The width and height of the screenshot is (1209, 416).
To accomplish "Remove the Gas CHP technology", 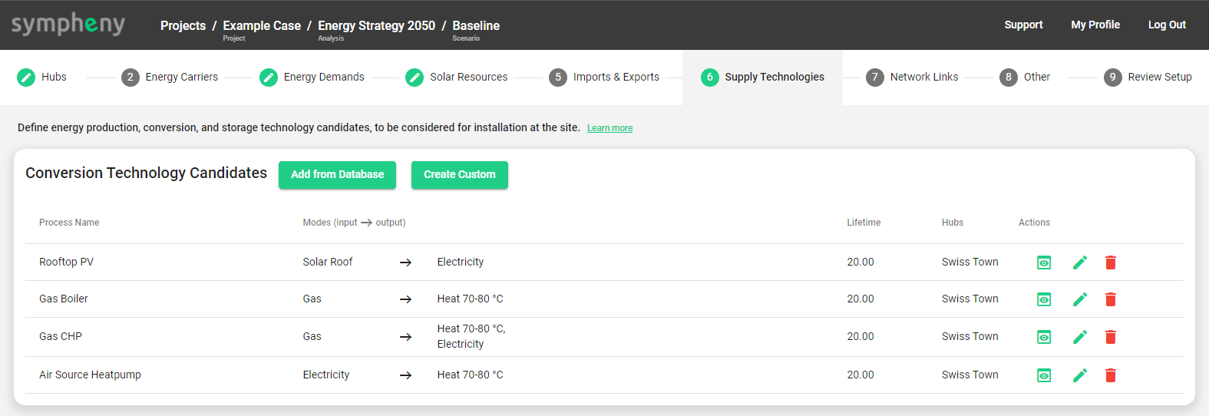I will point(1110,337).
